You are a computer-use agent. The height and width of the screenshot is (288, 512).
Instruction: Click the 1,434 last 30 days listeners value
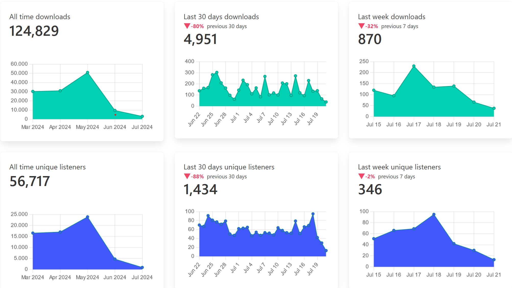point(200,190)
